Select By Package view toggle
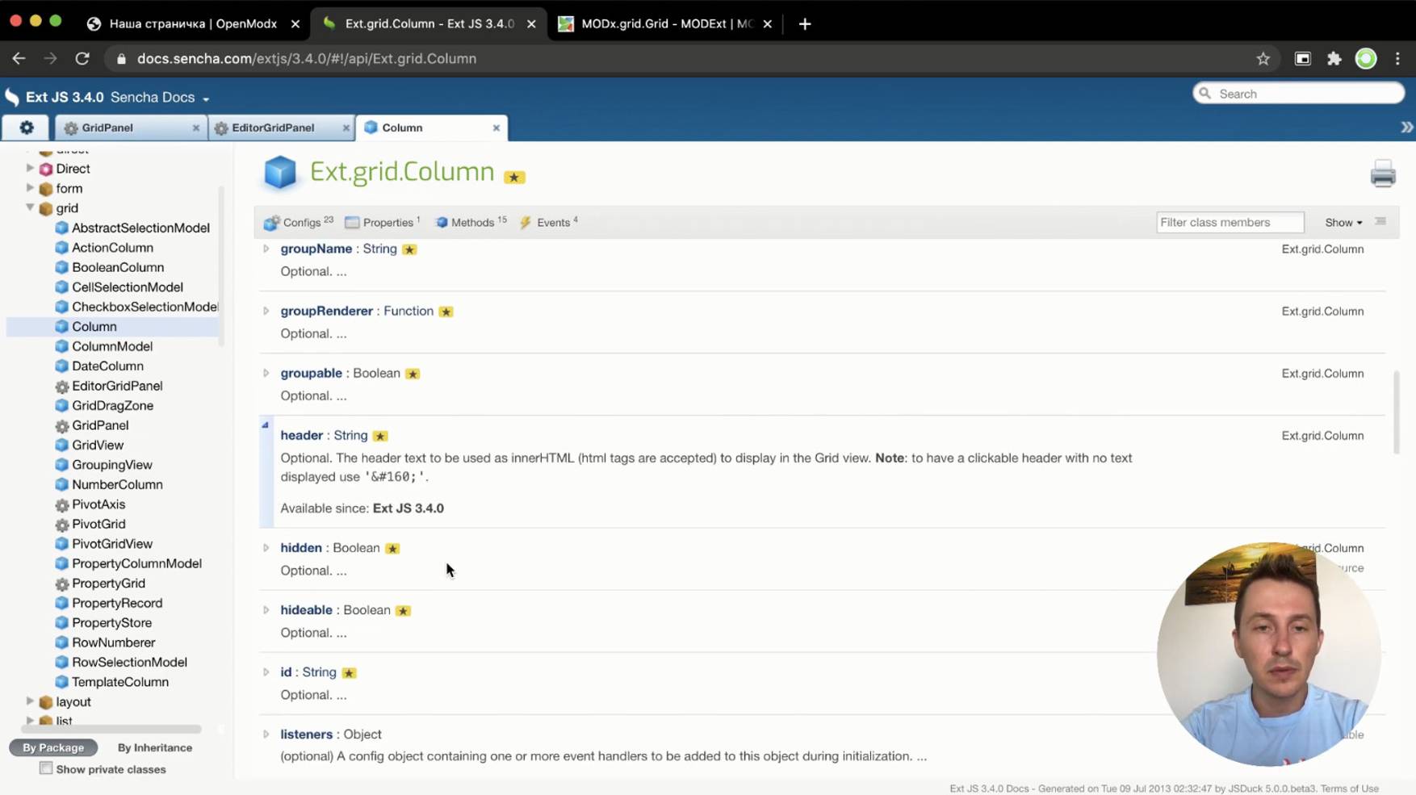The height and width of the screenshot is (795, 1416). pos(53,747)
